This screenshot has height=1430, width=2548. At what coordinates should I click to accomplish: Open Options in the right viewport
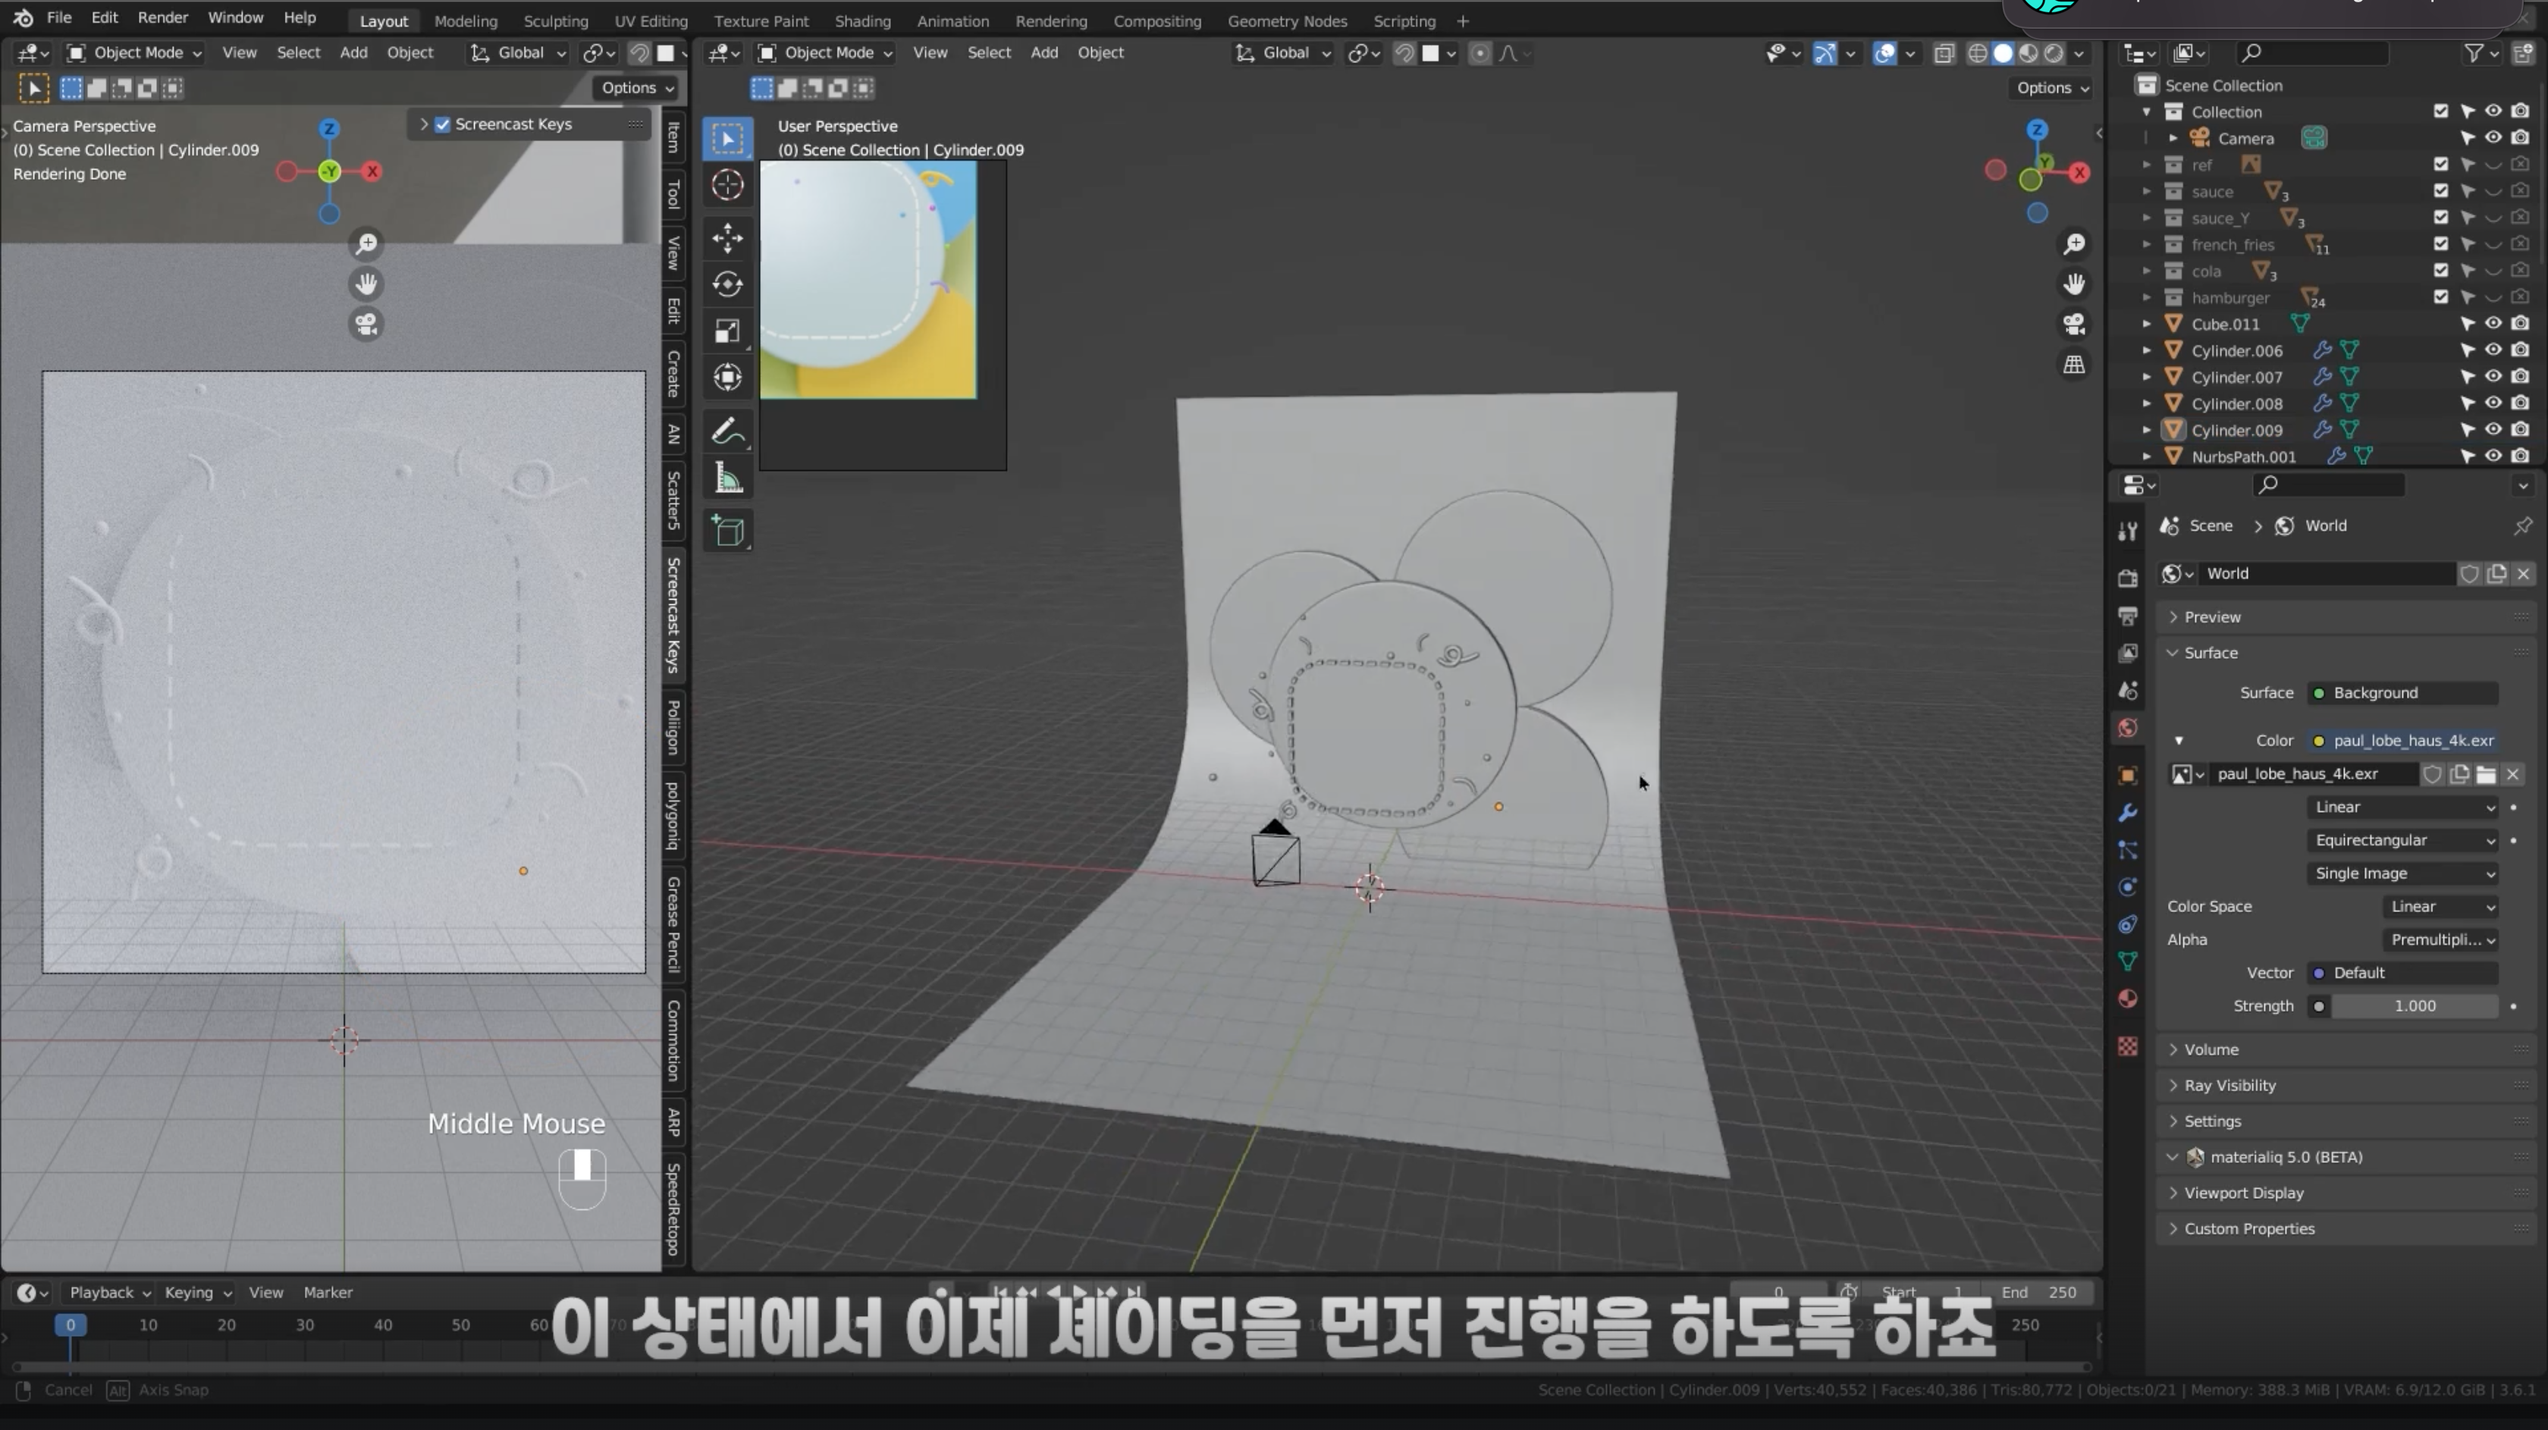(x=2053, y=88)
